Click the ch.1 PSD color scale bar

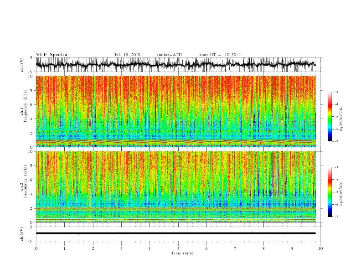point(330,117)
